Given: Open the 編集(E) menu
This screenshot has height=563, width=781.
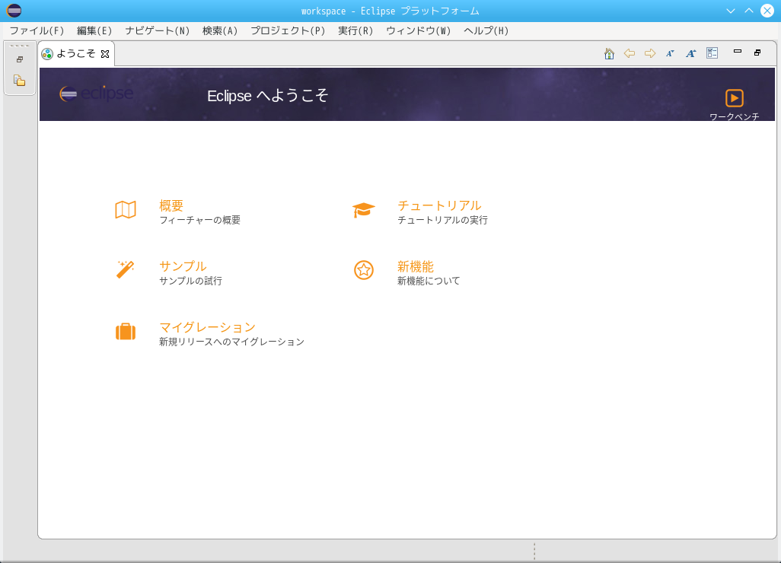Looking at the screenshot, I should pyautogui.click(x=94, y=31).
